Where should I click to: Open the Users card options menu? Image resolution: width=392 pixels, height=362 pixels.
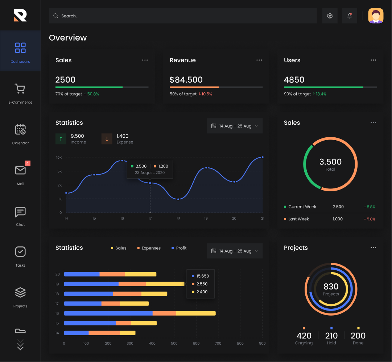[373, 60]
